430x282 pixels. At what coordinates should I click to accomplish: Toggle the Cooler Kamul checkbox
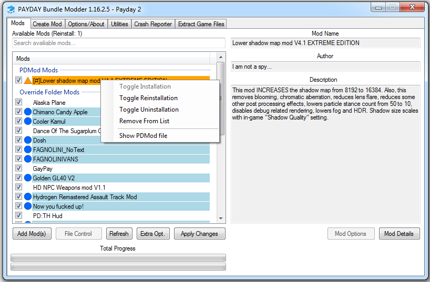(18, 121)
